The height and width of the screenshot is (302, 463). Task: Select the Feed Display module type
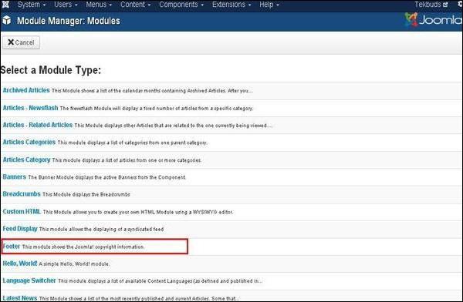tap(20, 229)
